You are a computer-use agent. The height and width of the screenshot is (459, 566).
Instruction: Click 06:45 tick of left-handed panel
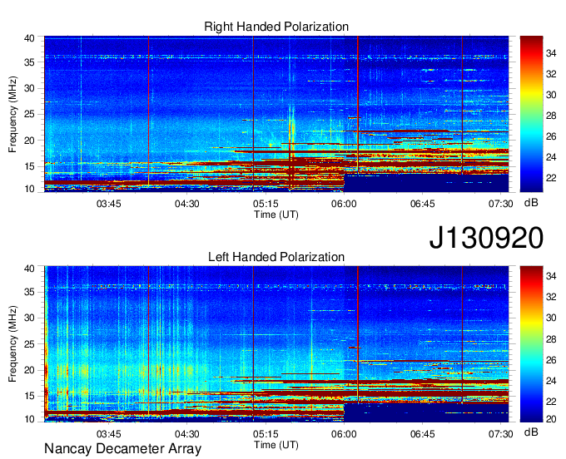(x=422, y=434)
